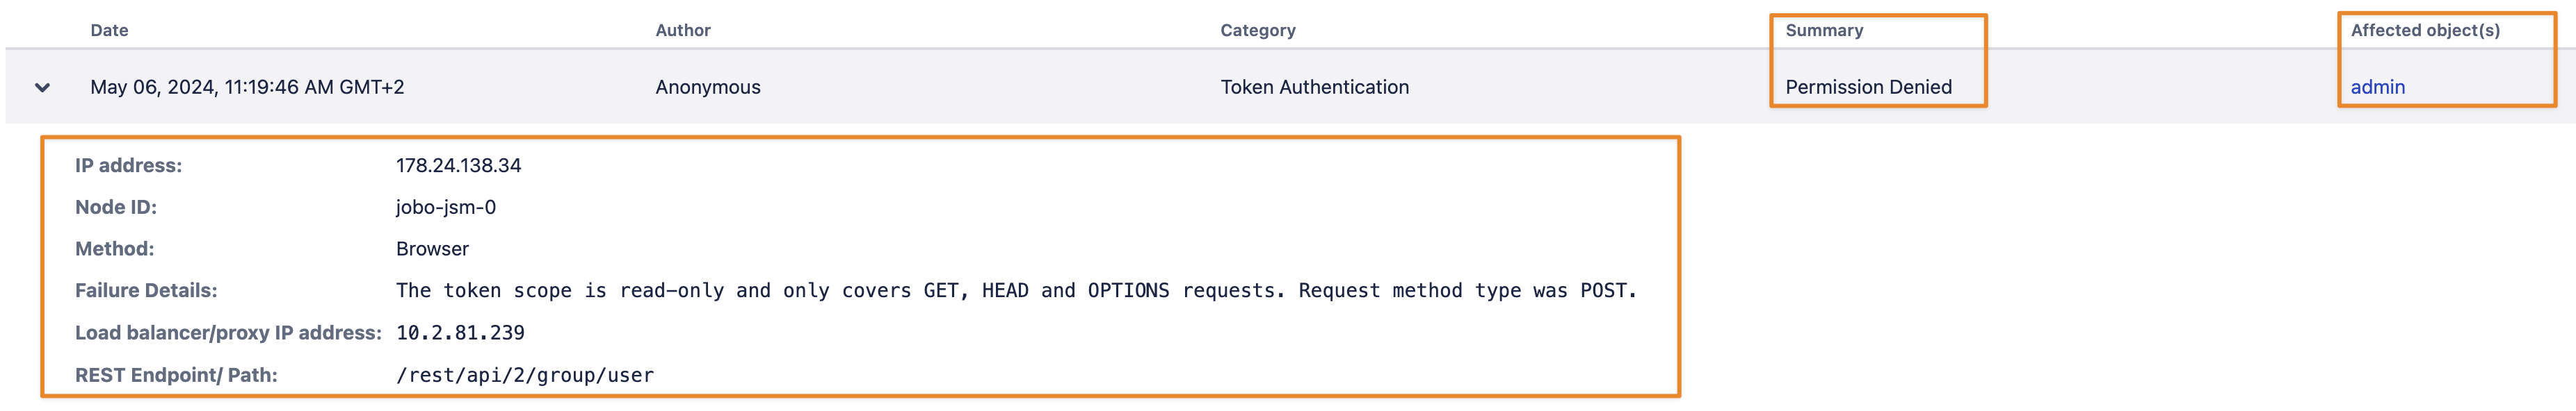The height and width of the screenshot is (411, 2576).
Task: Click the proxy IP value 10.2.81.239
Action: (x=460, y=332)
